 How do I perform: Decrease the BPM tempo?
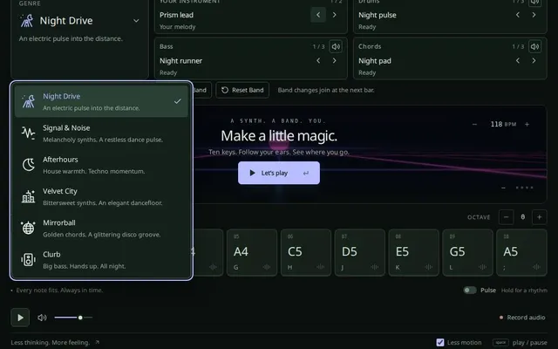coord(474,124)
